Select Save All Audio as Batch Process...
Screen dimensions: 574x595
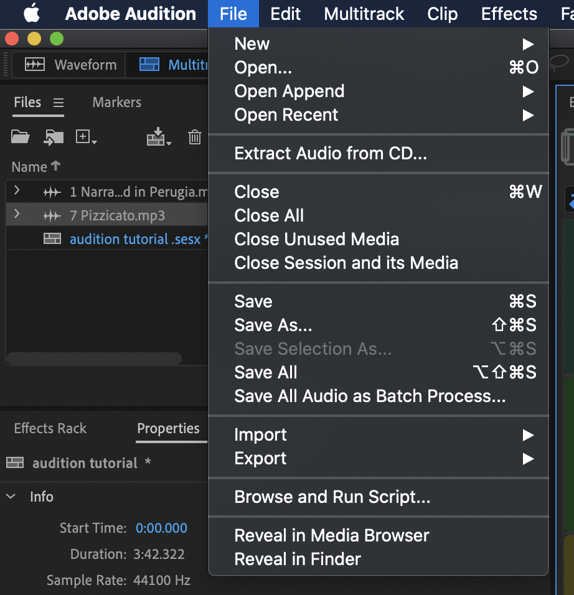tap(379, 396)
